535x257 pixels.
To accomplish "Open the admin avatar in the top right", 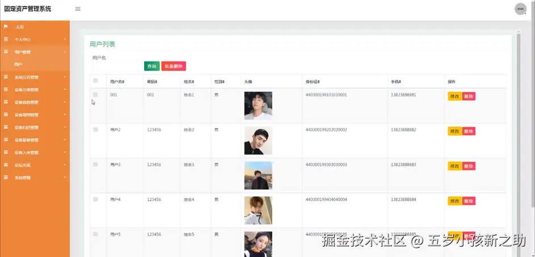I will point(520,9).
